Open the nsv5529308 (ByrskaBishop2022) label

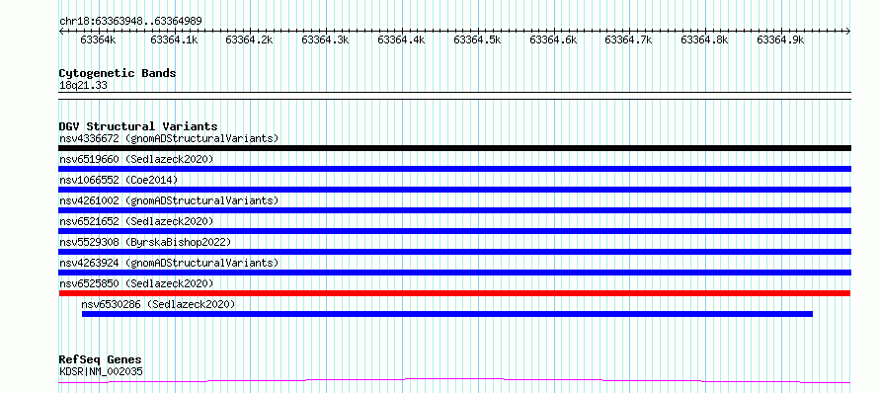tap(145, 242)
